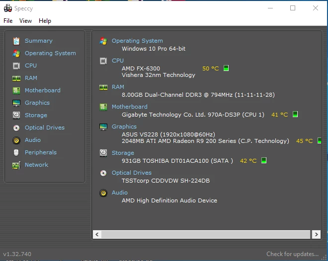This screenshot has height=261, width=328.
Task: Click the Storage drive icon in summary pane
Action: pos(103,153)
